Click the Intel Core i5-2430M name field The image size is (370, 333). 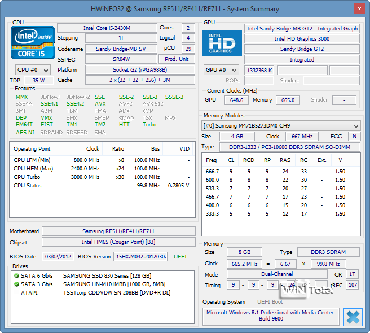click(107, 28)
